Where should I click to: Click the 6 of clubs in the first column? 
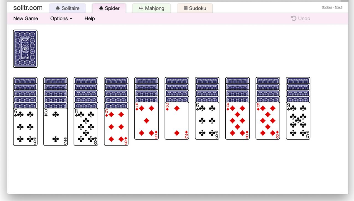25,127
